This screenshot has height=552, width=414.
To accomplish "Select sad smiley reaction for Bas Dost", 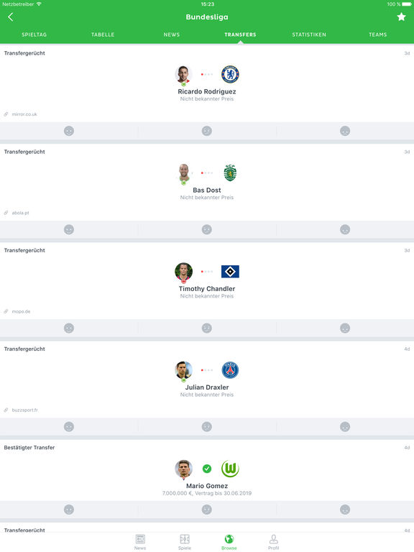I will pos(345,229).
